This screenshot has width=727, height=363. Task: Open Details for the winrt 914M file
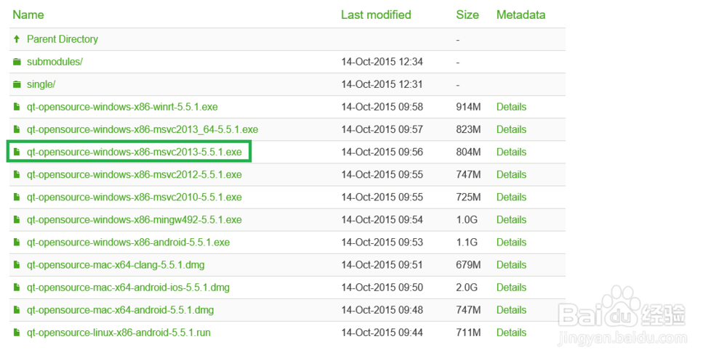511,107
